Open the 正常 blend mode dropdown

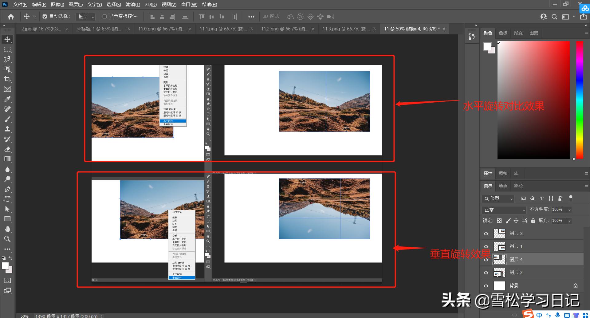[x=504, y=210]
